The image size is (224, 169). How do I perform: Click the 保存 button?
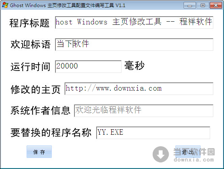point(39,152)
